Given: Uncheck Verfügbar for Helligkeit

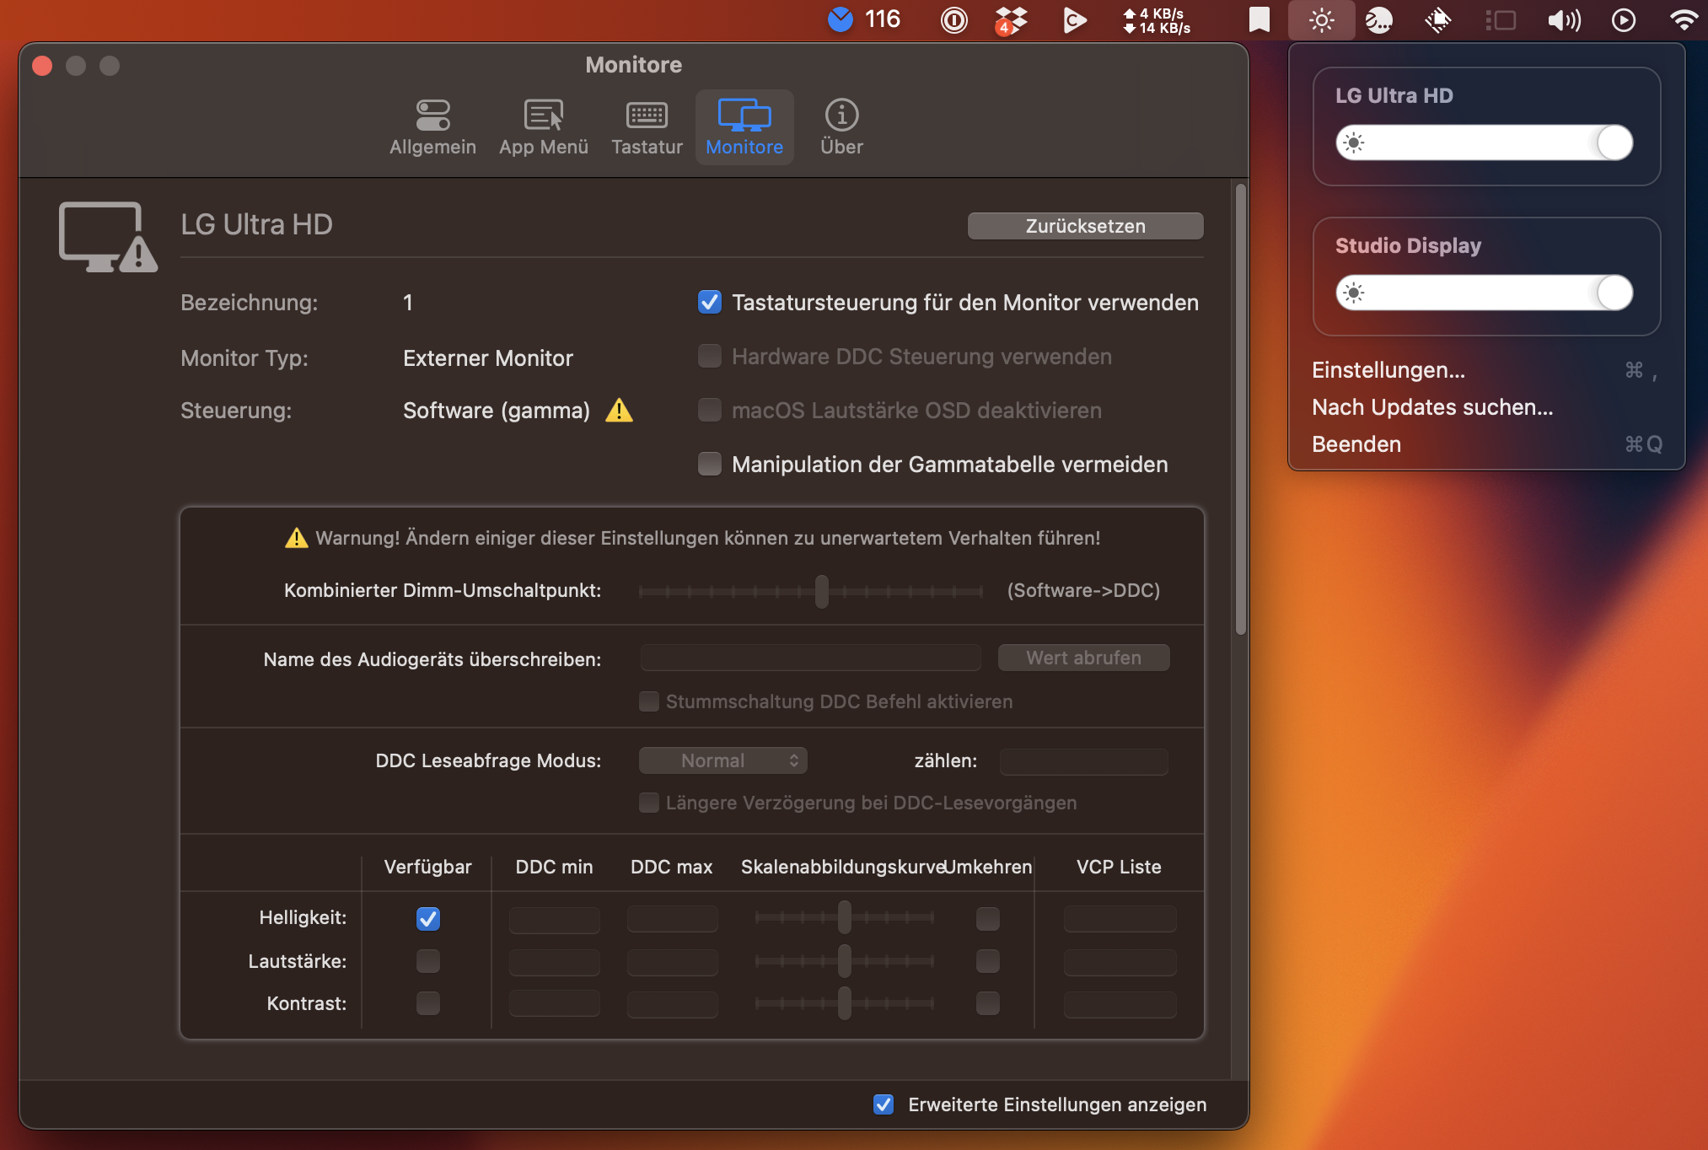Looking at the screenshot, I should (x=427, y=918).
